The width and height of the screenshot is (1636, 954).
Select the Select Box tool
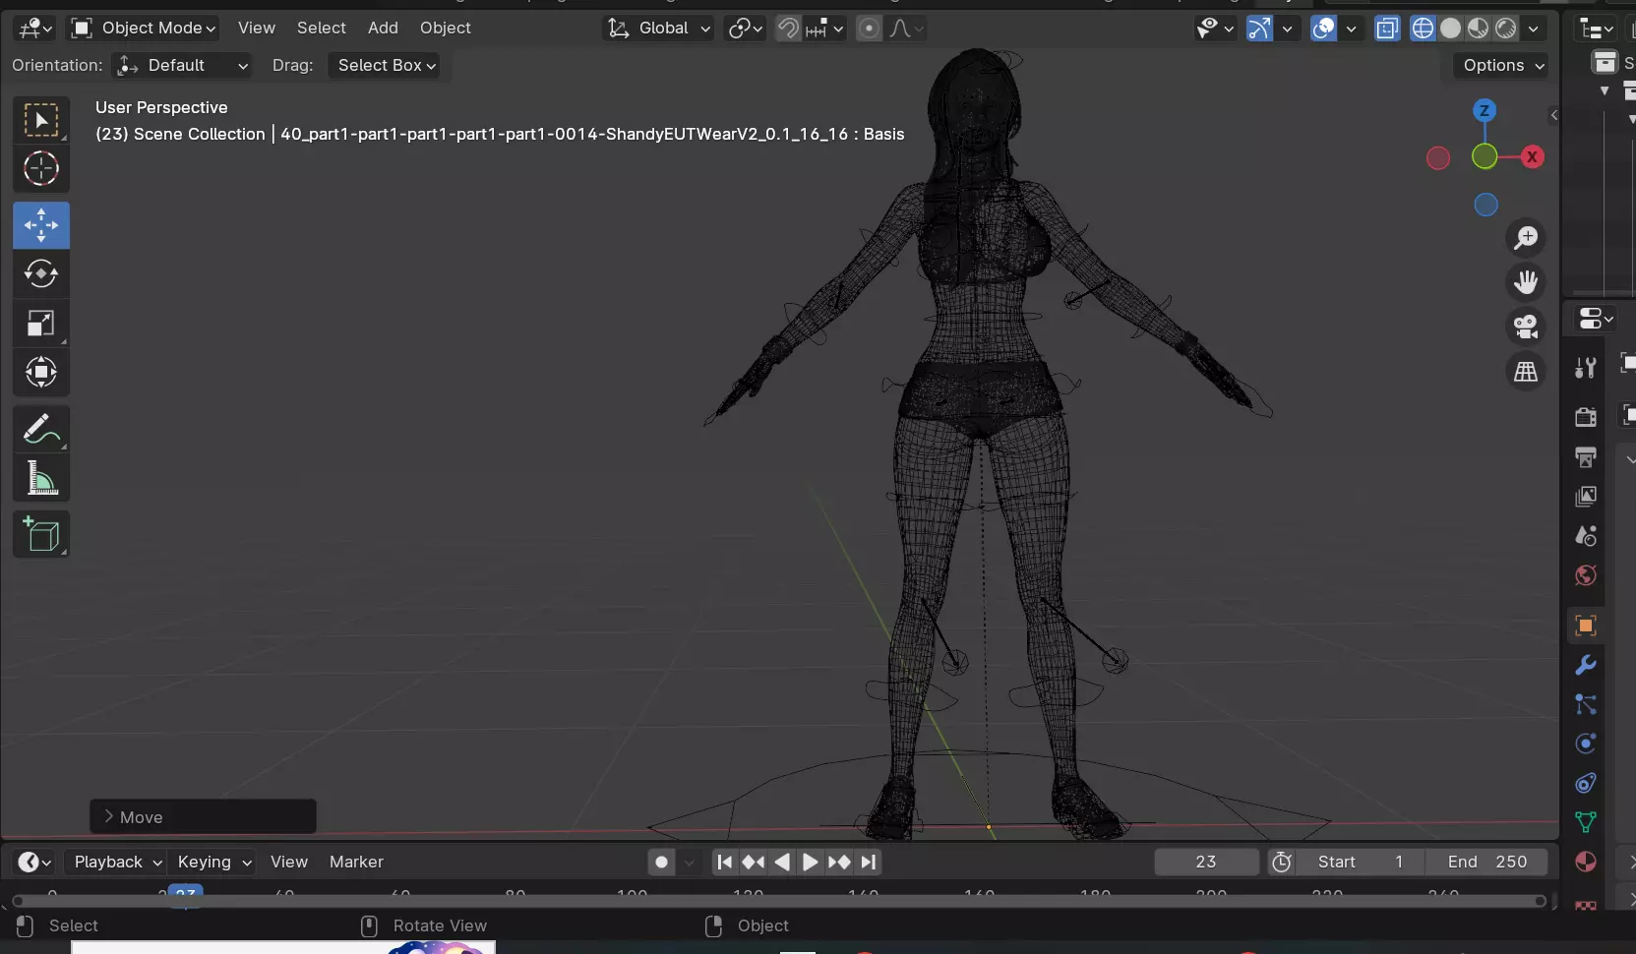(41, 120)
